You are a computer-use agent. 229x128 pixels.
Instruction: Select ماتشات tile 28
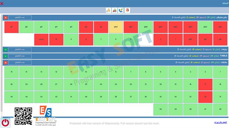coord(41,85)
